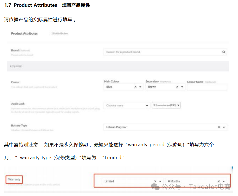Clear the Limited warranty type selection
The width and height of the screenshot is (238, 196).
click(155, 181)
